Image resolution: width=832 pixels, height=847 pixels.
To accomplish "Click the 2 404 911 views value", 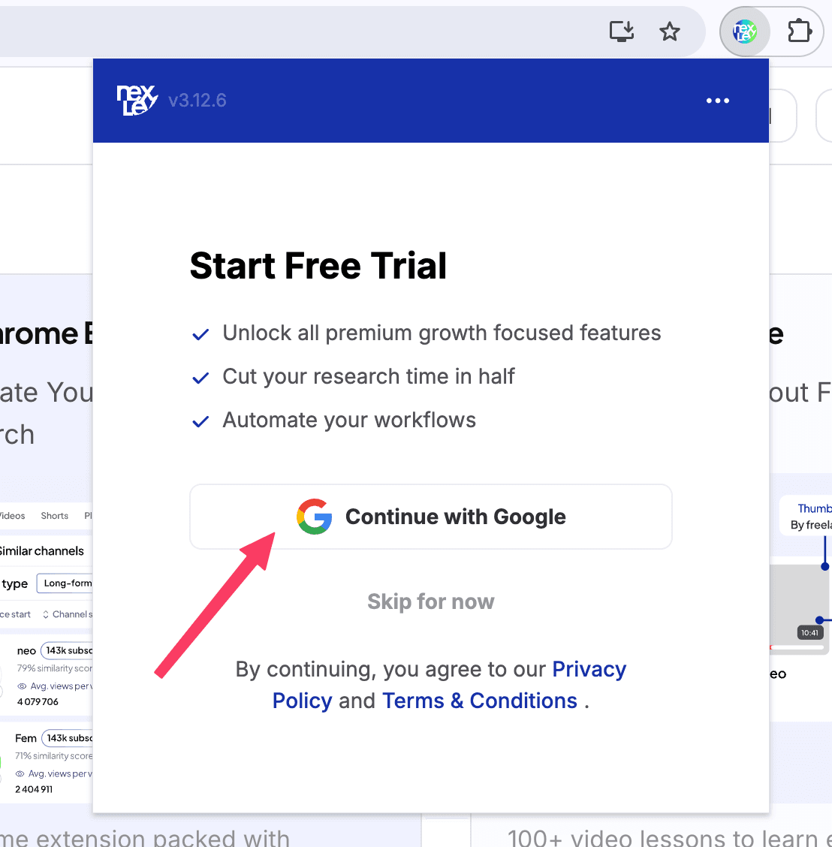I will 34,789.
